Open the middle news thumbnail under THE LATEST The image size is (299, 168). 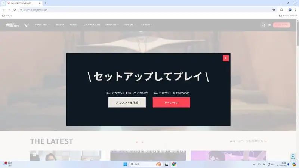pyautogui.click(x=148, y=155)
